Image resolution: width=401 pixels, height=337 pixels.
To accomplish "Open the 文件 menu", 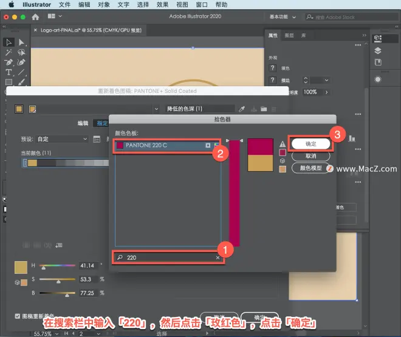I will coord(64,5).
